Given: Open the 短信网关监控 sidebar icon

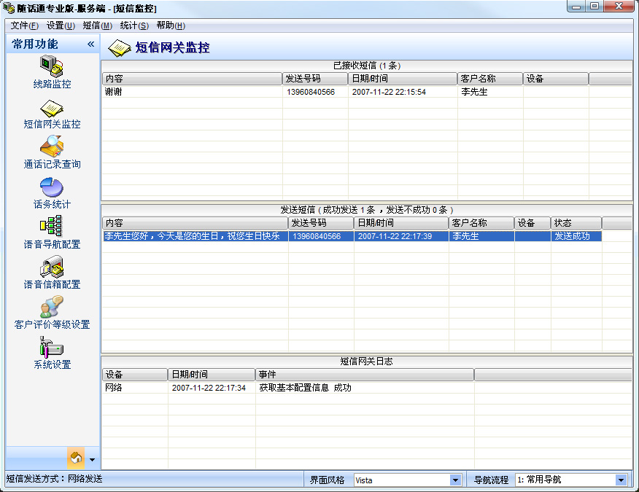Looking at the screenshot, I should (52, 109).
